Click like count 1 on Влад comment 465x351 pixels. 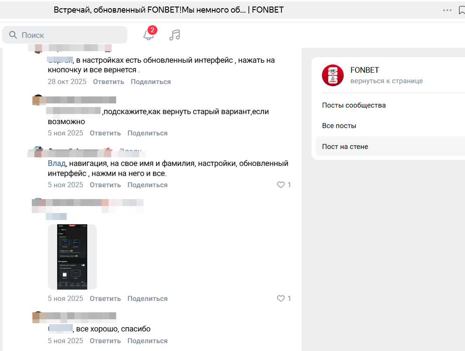pyautogui.click(x=289, y=185)
